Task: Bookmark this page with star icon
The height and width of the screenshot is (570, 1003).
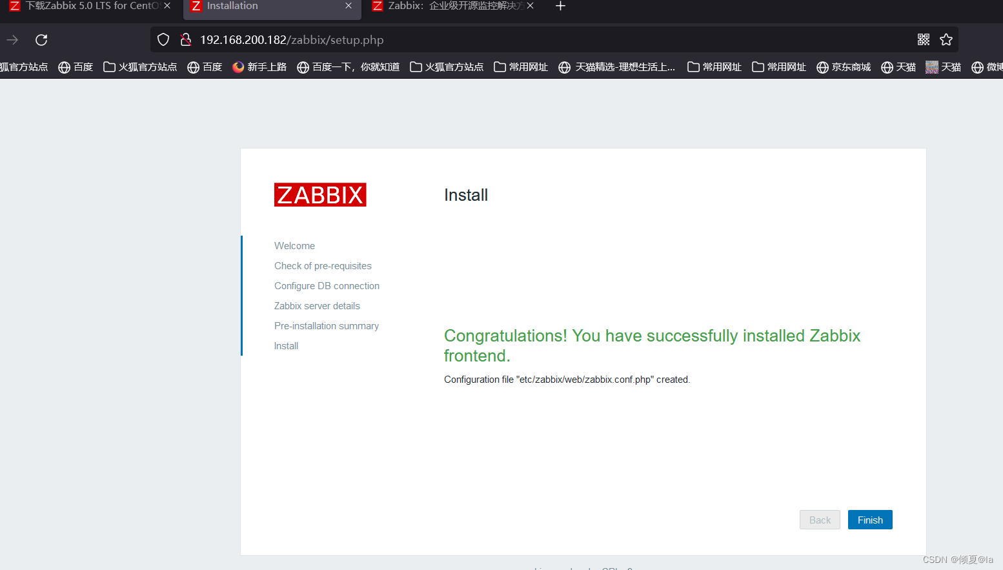Action: click(x=946, y=40)
